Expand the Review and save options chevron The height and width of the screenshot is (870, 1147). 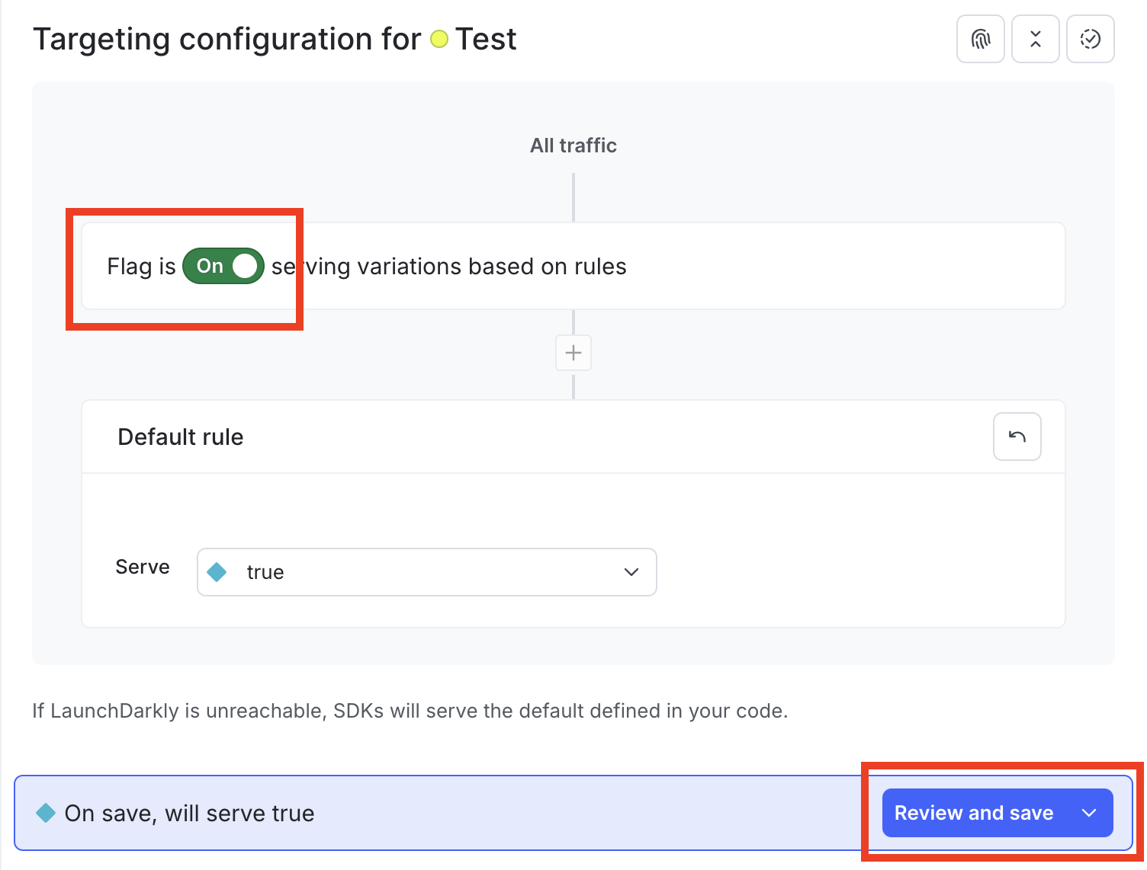[1088, 813]
